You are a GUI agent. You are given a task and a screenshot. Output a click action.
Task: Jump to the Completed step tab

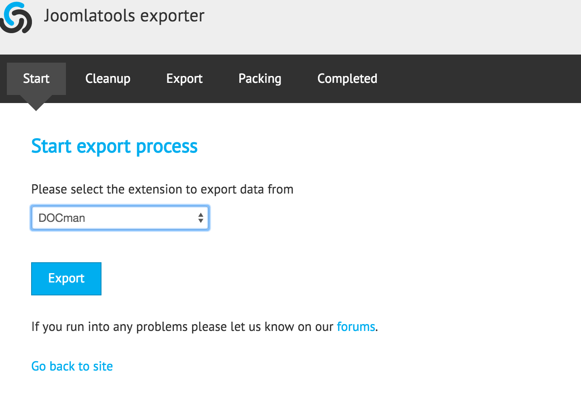point(347,78)
